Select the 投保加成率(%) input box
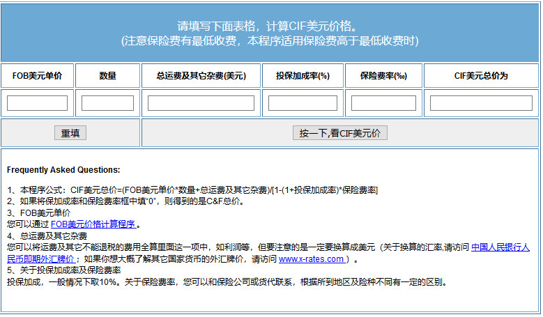 303,103
